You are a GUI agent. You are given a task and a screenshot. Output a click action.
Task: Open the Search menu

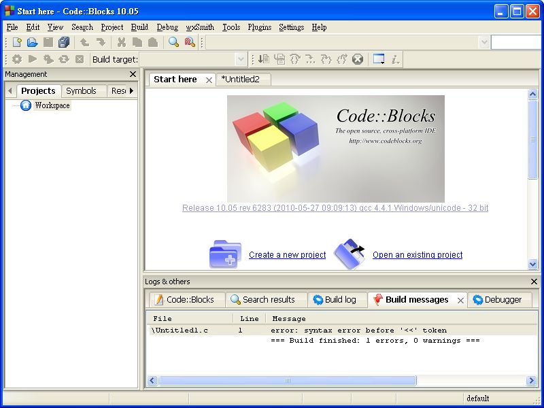(82, 27)
